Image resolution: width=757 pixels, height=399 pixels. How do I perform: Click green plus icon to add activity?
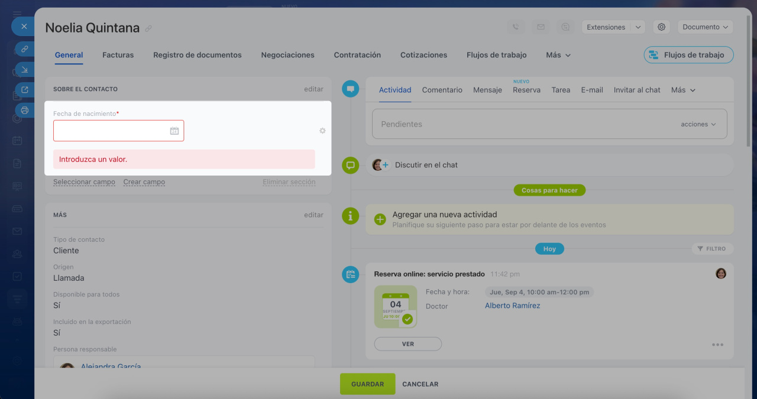[x=380, y=219]
